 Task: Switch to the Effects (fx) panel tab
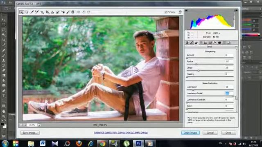coord(215,42)
